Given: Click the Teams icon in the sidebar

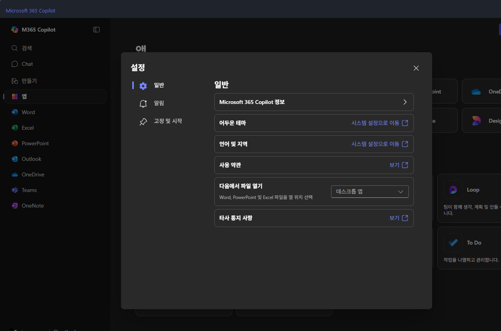Looking at the screenshot, I should click(x=15, y=190).
